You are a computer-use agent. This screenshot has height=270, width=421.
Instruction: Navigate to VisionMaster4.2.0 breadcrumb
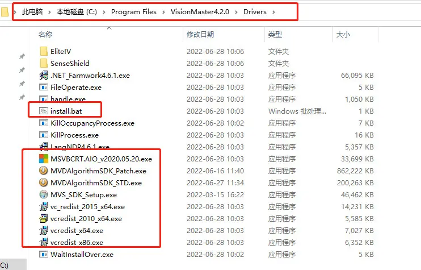(200, 12)
